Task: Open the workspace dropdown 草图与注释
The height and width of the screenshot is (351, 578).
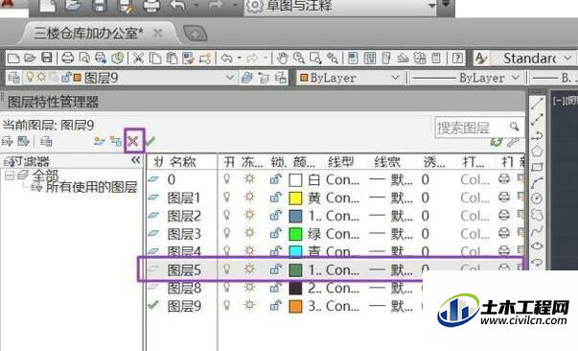Action: click(432, 6)
